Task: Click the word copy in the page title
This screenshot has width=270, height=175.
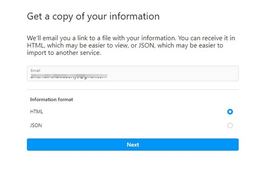Action: (63, 17)
